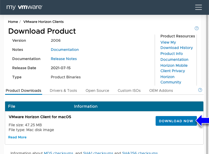Open Documentation link under Product Resources
The image size is (209, 154).
[174, 59]
